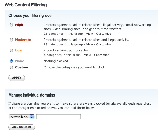
Task: Customize the Low filtering group
Action: (102, 55)
